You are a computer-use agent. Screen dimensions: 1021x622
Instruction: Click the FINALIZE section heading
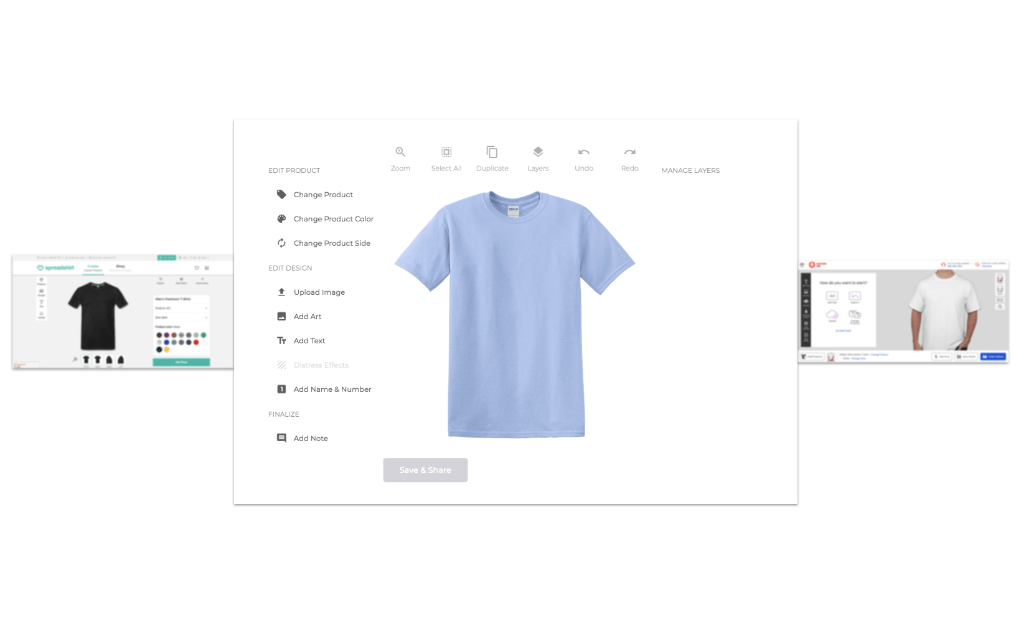tap(284, 414)
